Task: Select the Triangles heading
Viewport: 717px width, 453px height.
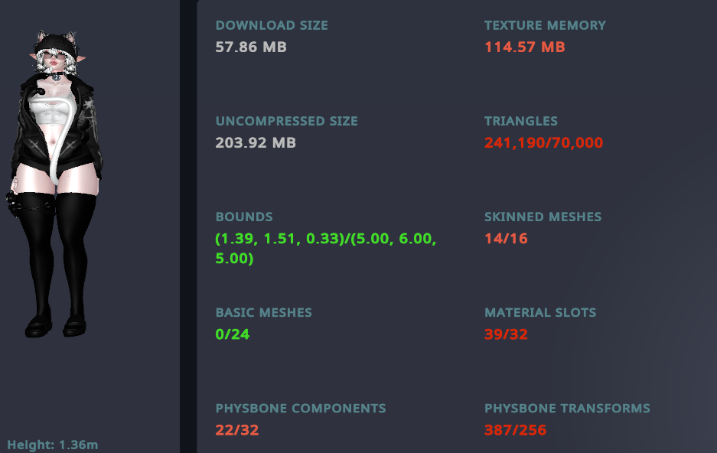Action: [x=521, y=121]
